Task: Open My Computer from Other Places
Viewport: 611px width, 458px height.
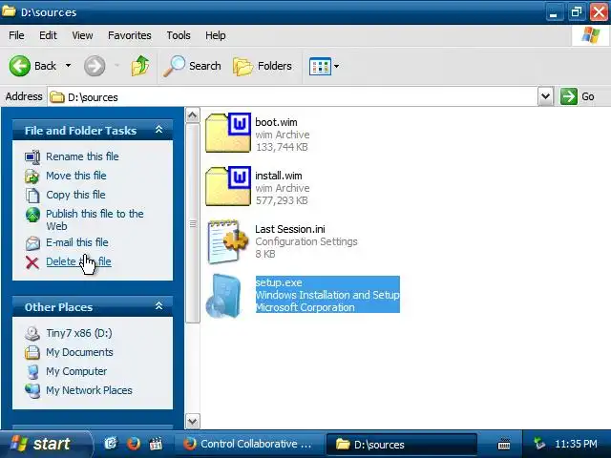Action: [76, 371]
